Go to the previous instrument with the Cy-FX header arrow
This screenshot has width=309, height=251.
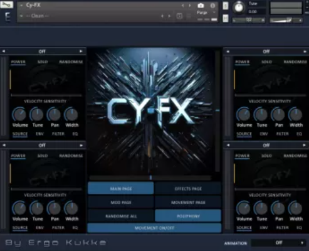[x=182, y=6]
